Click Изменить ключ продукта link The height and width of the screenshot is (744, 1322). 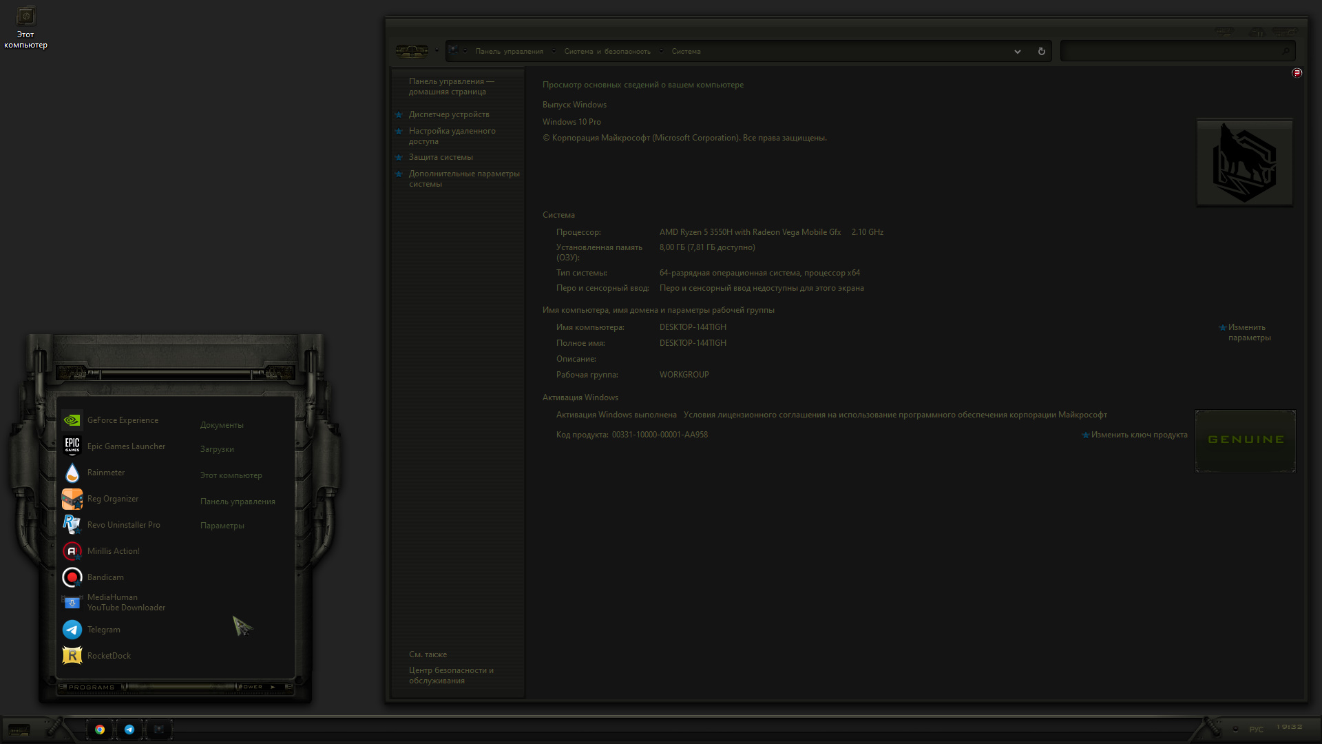pyautogui.click(x=1139, y=435)
